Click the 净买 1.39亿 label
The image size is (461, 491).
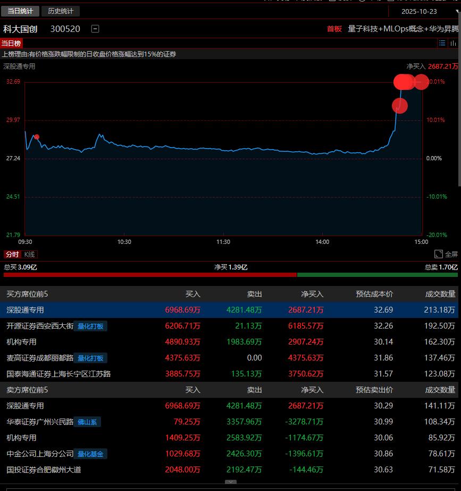point(231,267)
